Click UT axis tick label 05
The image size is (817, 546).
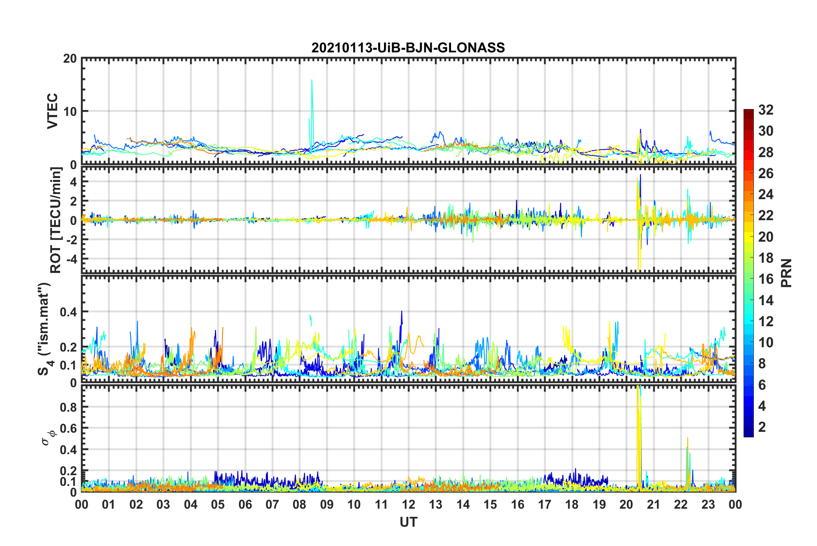pyautogui.click(x=218, y=504)
